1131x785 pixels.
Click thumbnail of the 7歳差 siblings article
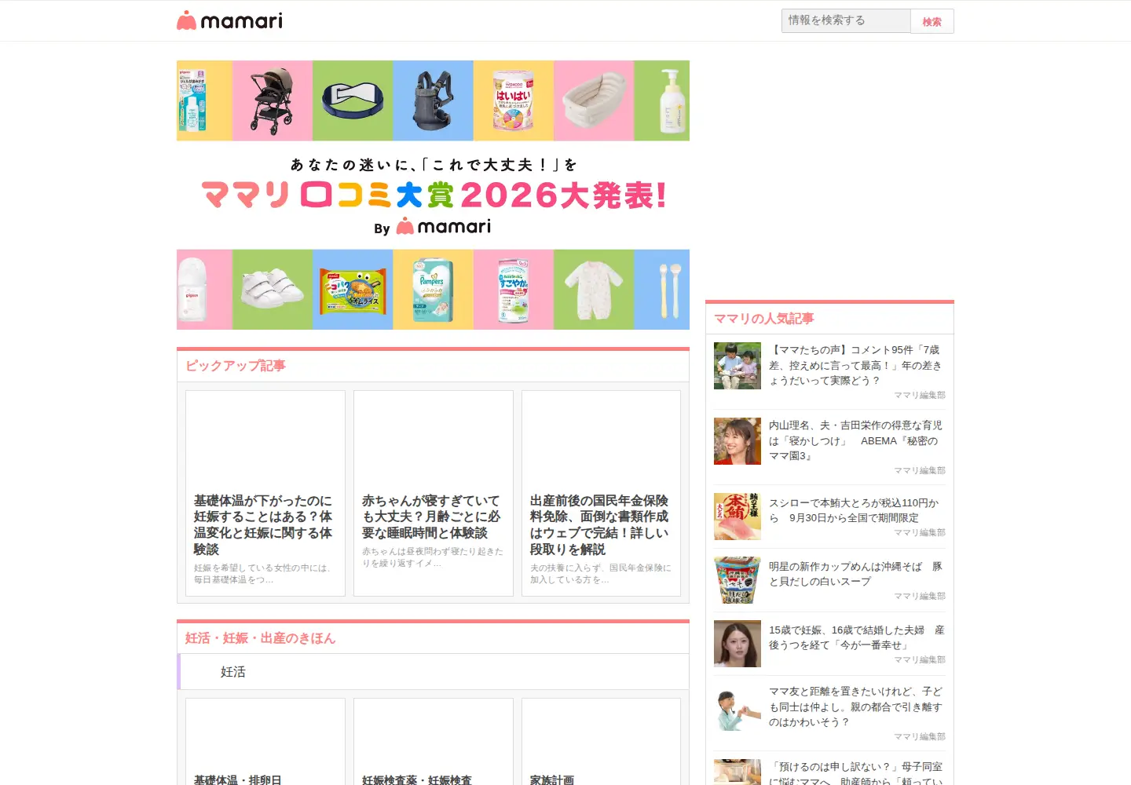738,366
